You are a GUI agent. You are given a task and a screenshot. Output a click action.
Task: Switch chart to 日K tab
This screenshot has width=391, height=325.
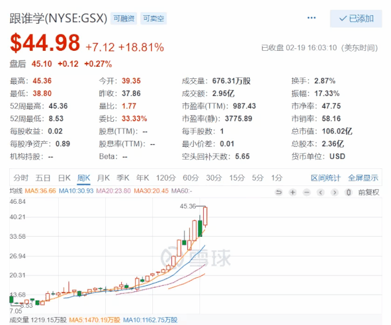tap(64, 178)
